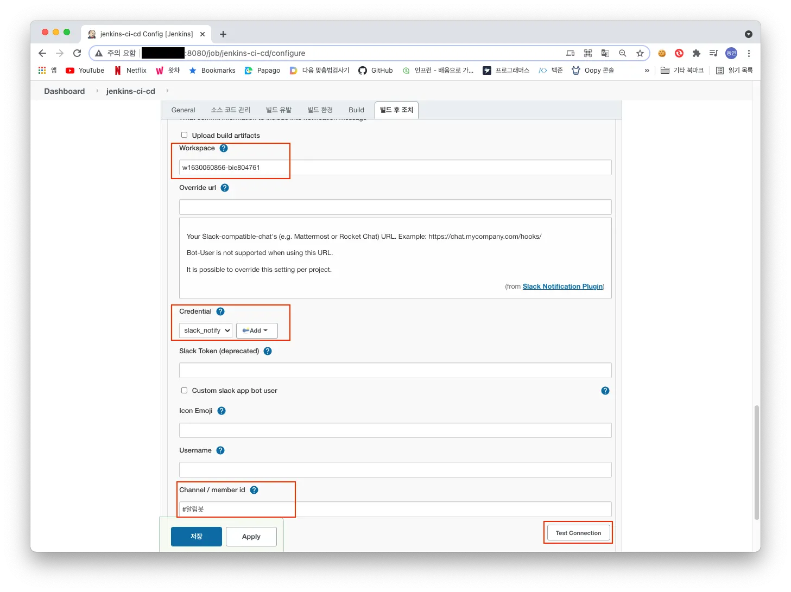Focus the Username input field
791x592 pixels.
395,470
